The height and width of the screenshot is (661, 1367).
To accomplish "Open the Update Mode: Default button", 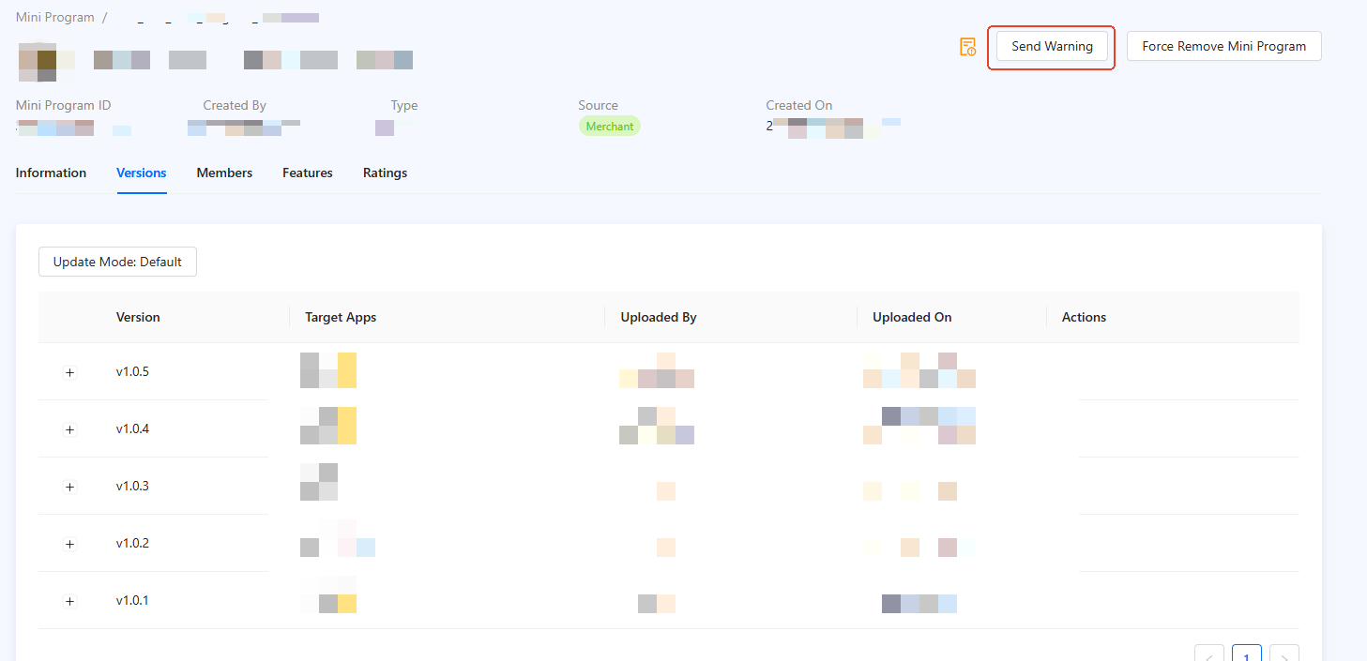I will 117,262.
